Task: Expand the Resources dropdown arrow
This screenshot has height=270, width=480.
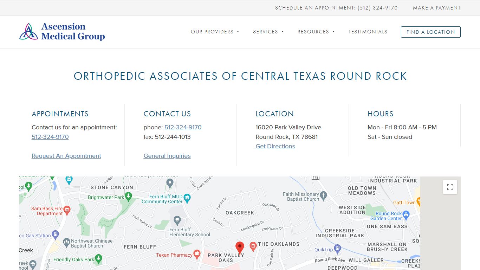Action: 333,32
